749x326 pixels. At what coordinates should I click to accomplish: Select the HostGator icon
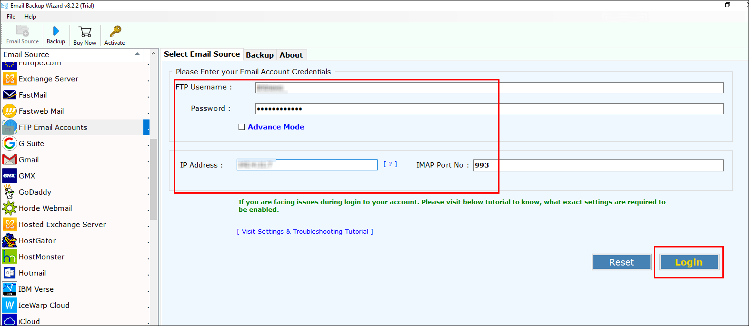[10, 240]
